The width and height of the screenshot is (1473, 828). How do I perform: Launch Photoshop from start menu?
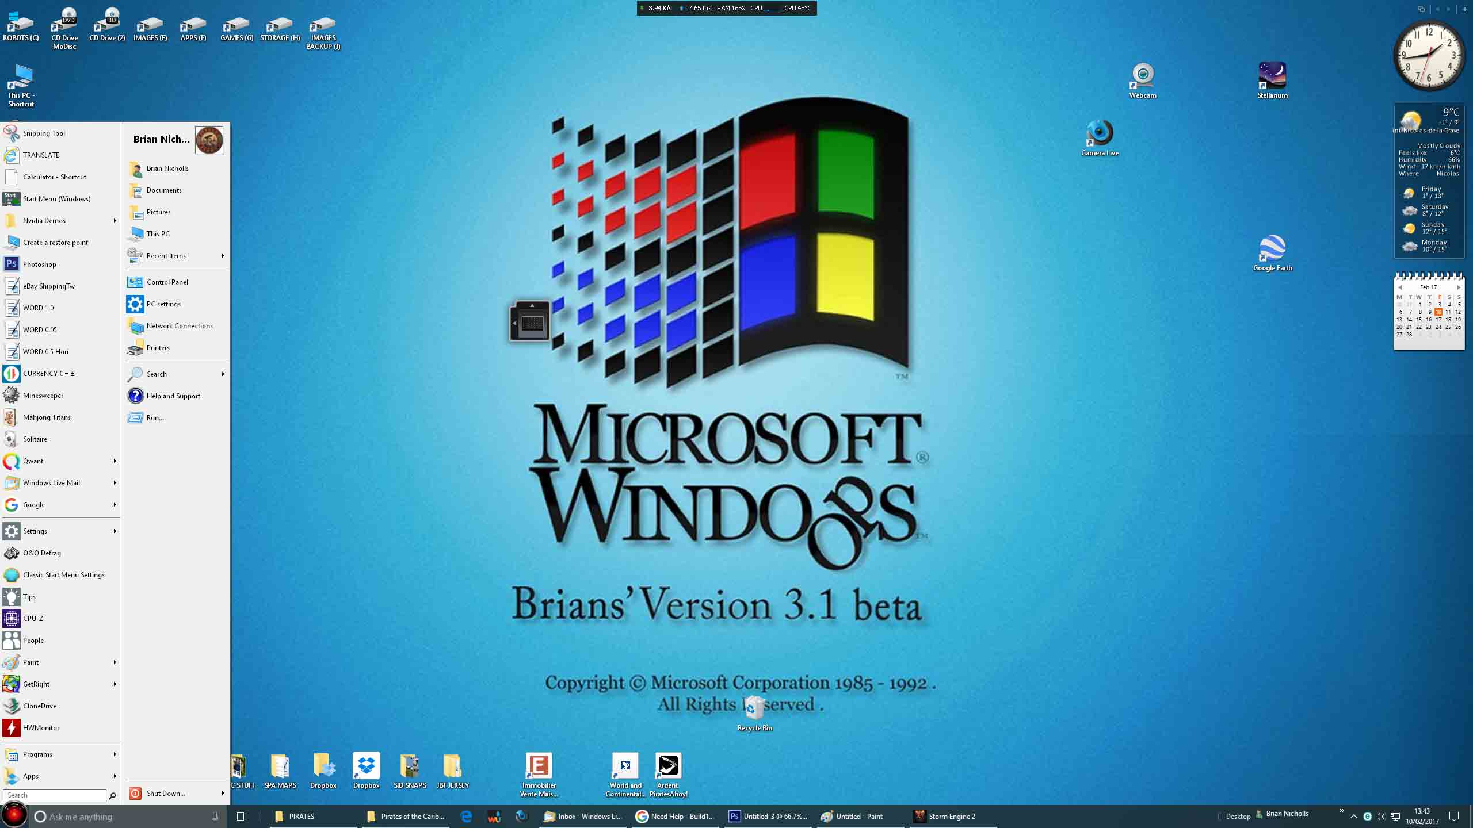(61, 264)
